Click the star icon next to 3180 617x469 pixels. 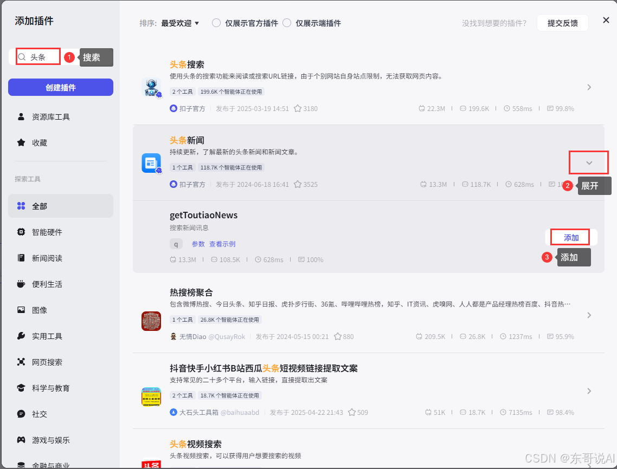click(298, 108)
